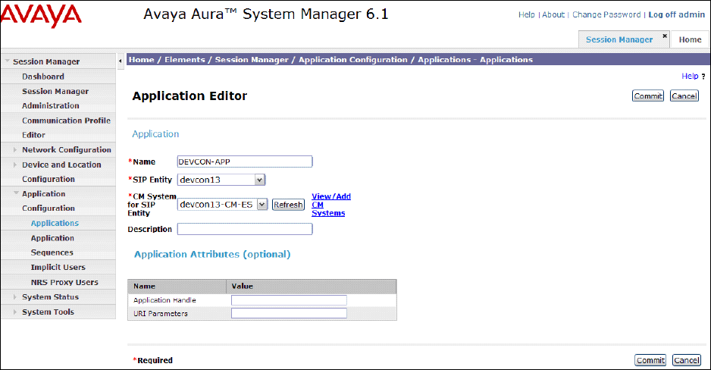711x370 pixels.
Task: Expand the System Status section
Action: point(15,297)
